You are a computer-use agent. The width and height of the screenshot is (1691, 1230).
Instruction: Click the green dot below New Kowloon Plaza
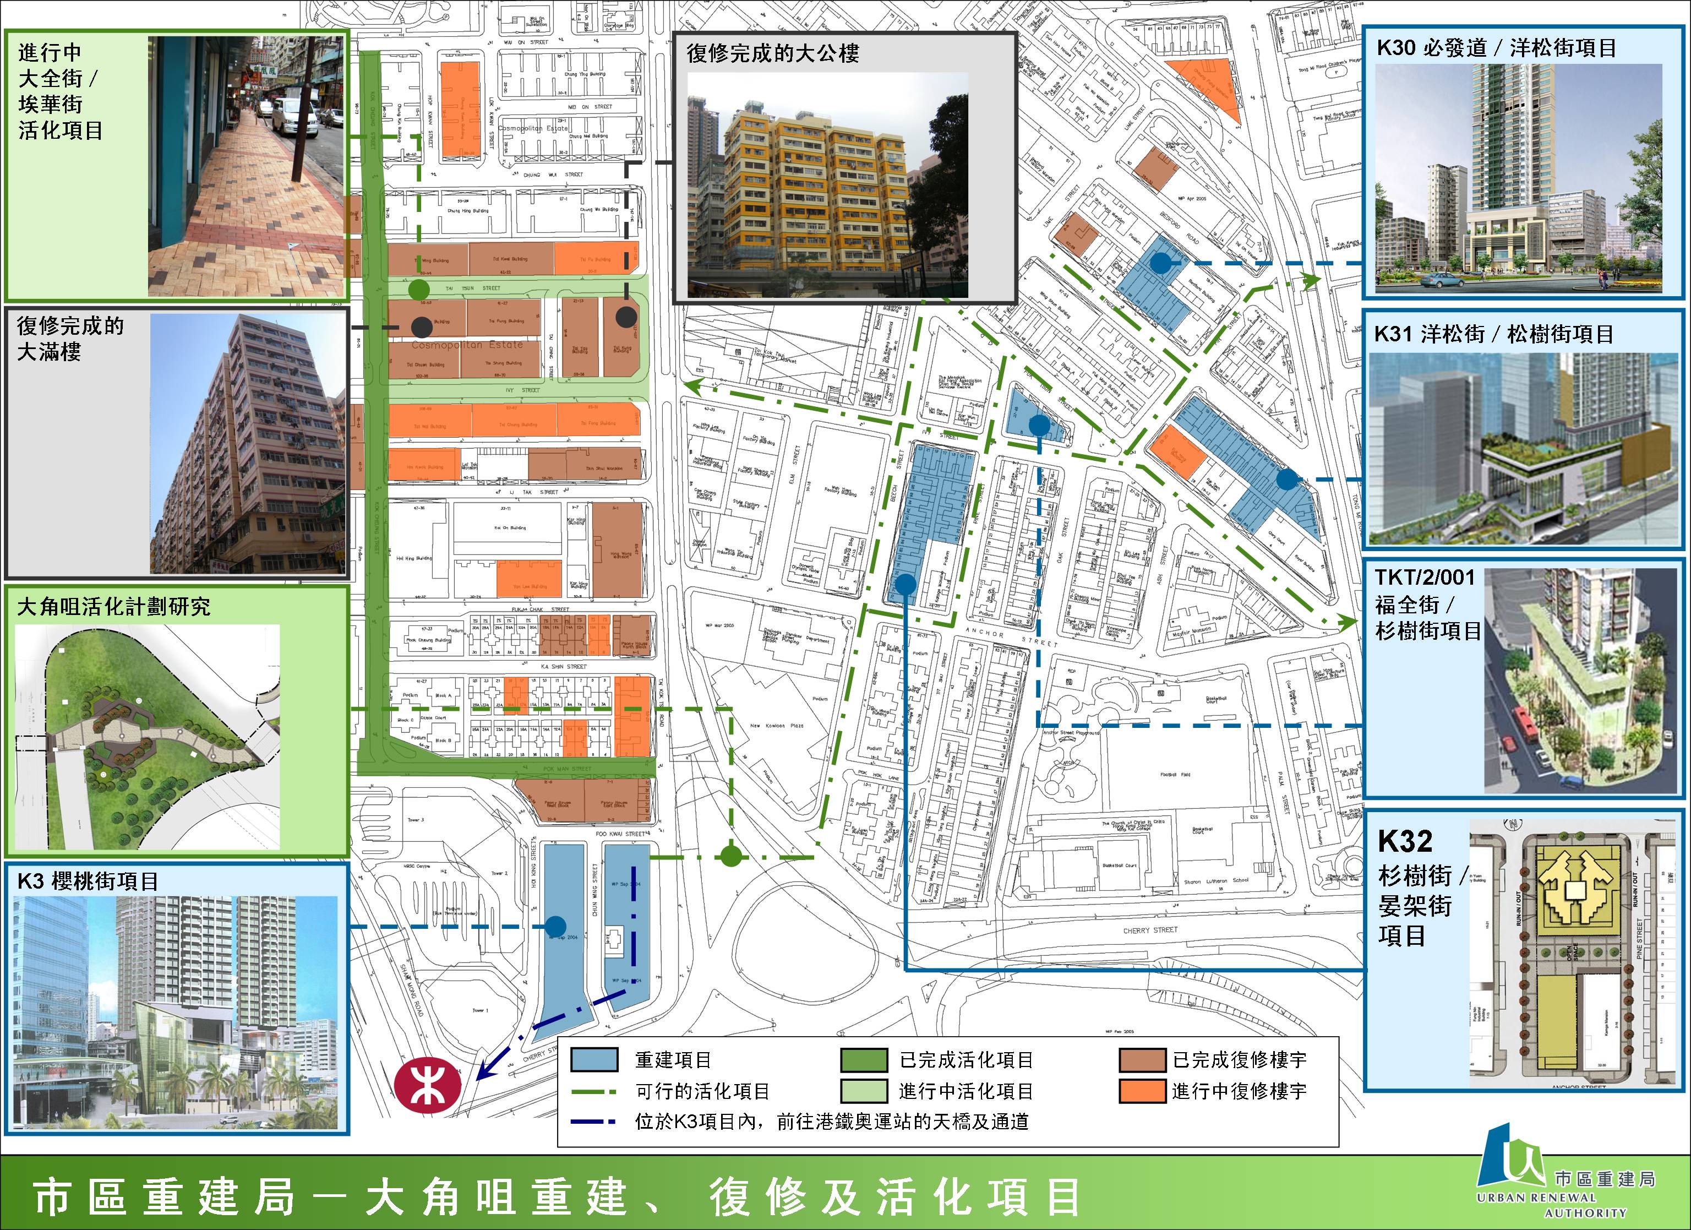tap(732, 856)
